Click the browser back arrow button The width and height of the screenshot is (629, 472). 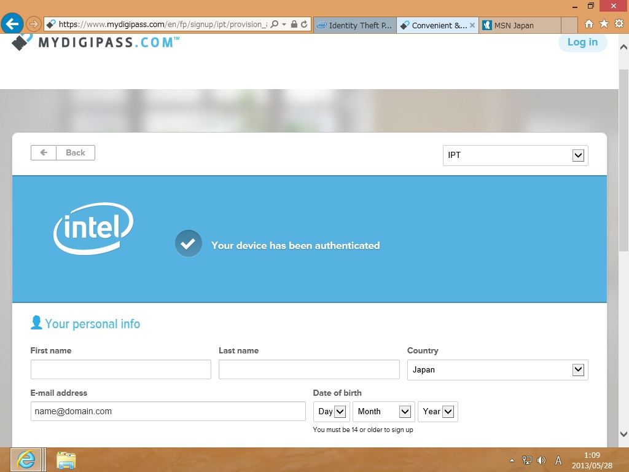pyautogui.click(x=12, y=24)
